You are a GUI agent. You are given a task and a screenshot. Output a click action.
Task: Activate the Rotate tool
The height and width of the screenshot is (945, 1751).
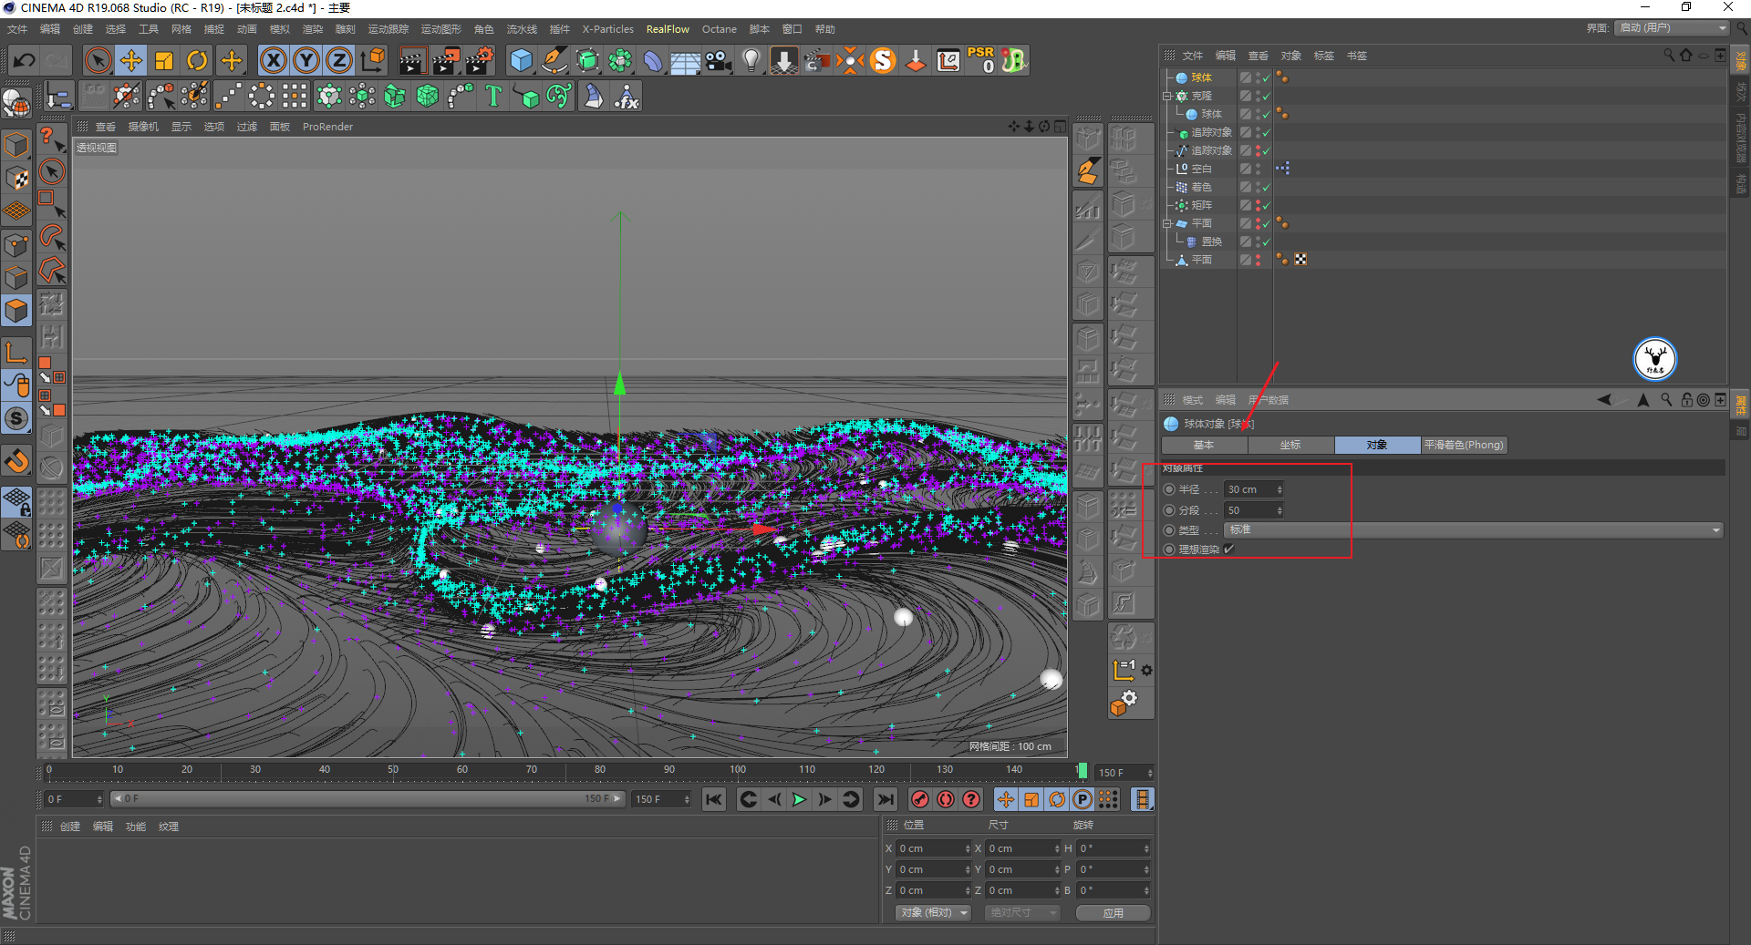pyautogui.click(x=197, y=61)
